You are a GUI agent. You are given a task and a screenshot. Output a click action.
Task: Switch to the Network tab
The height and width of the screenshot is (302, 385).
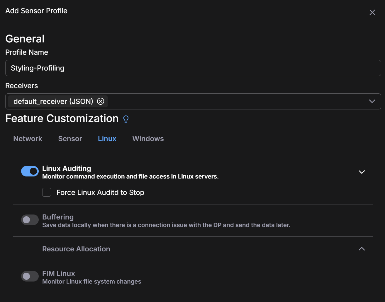(x=28, y=139)
